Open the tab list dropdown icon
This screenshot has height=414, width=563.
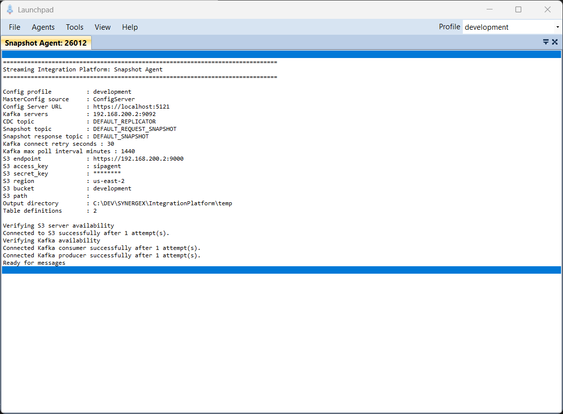coord(546,42)
